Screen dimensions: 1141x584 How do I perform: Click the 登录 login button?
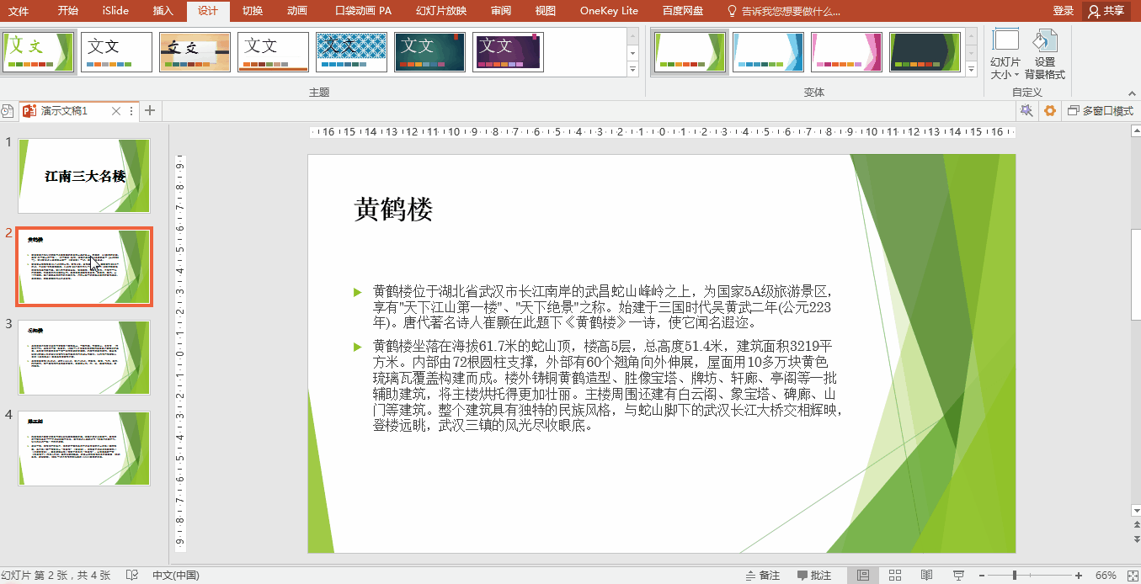tap(1064, 11)
